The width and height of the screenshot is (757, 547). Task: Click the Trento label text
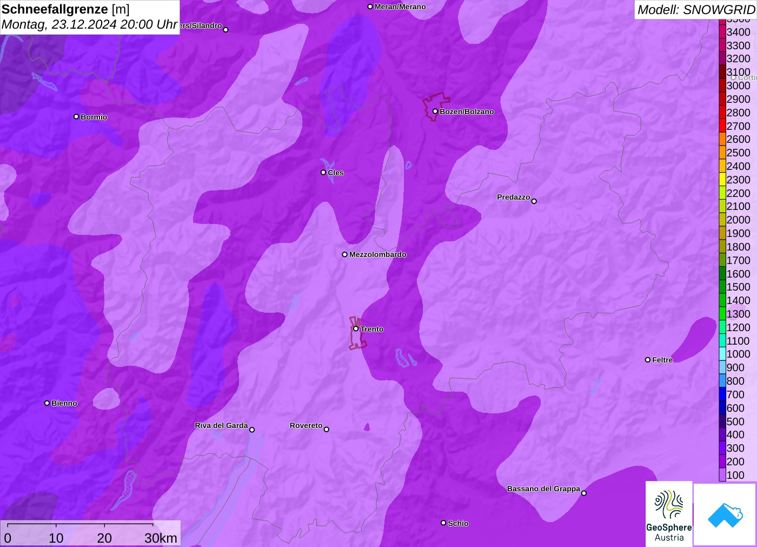(x=372, y=329)
